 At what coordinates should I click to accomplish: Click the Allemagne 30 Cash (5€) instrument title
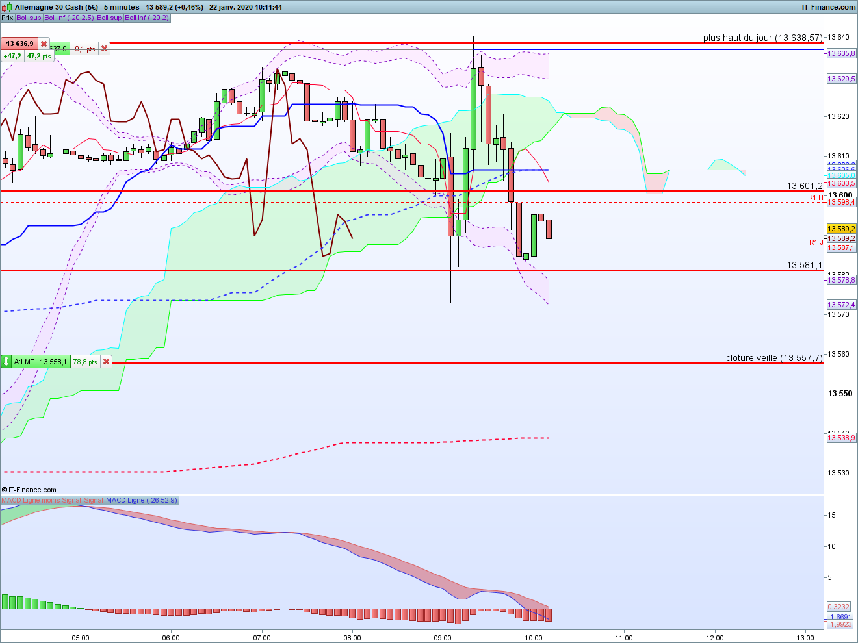tap(57, 7)
